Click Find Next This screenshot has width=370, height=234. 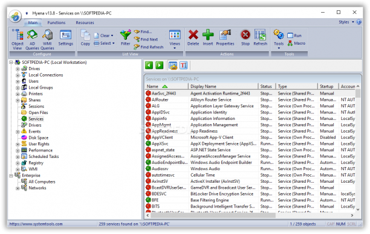click(x=146, y=39)
